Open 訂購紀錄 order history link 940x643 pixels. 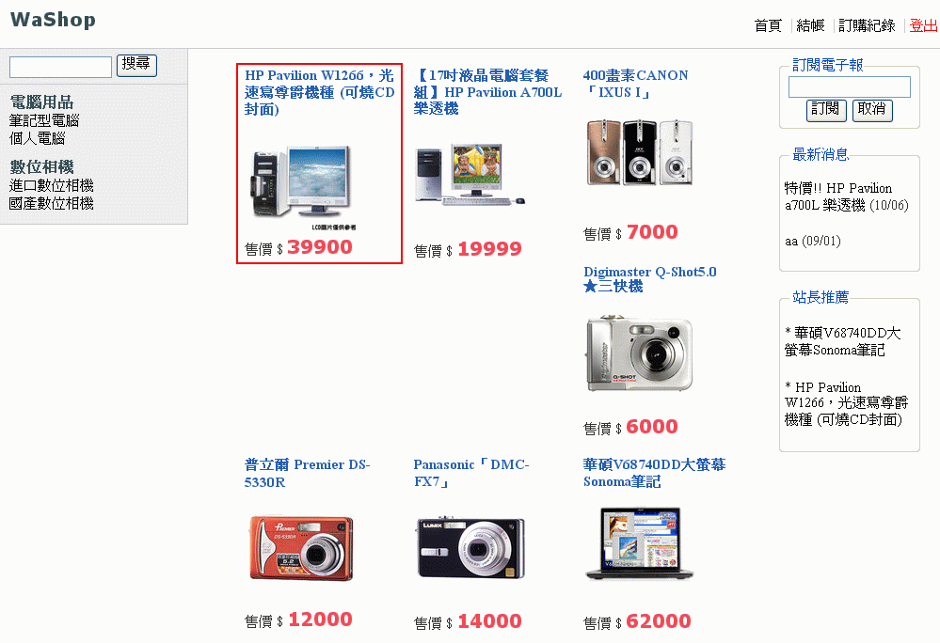(867, 25)
